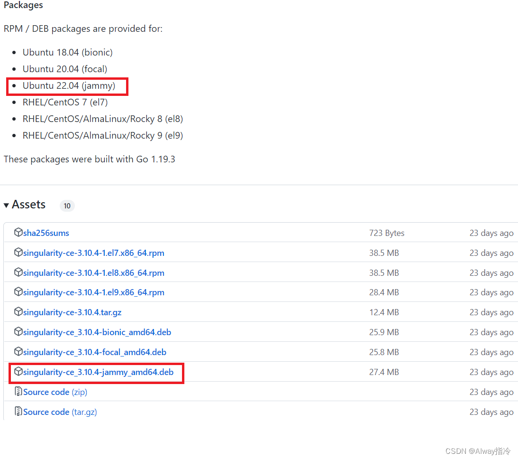Click package icon beside focal deb file
The height and width of the screenshot is (460, 518).
pos(18,351)
